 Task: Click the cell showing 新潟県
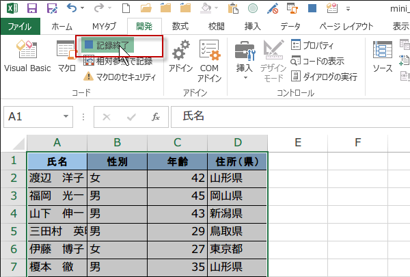pyautogui.click(x=237, y=214)
